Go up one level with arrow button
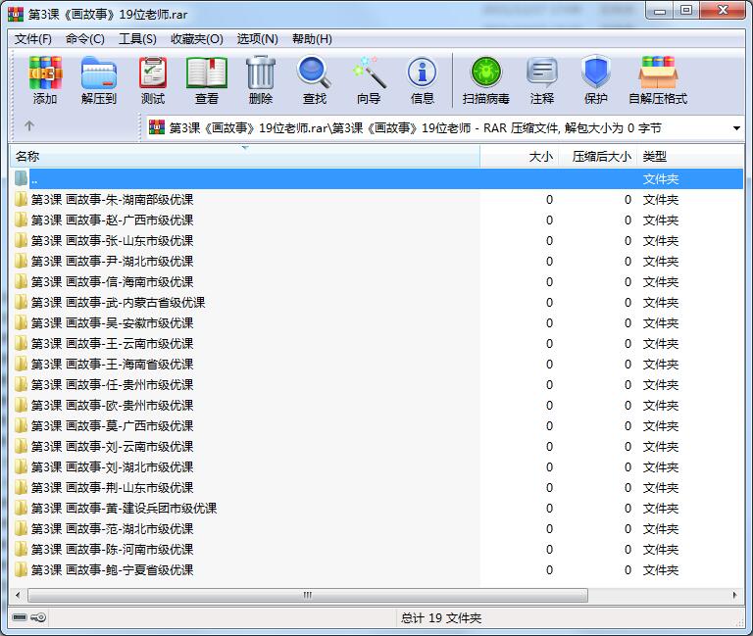The height and width of the screenshot is (636, 753). click(x=28, y=125)
